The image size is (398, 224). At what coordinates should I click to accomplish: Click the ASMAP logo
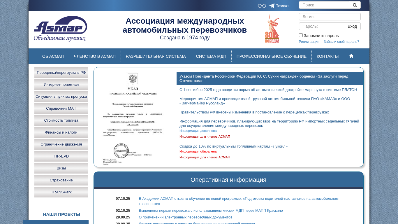pos(60,29)
